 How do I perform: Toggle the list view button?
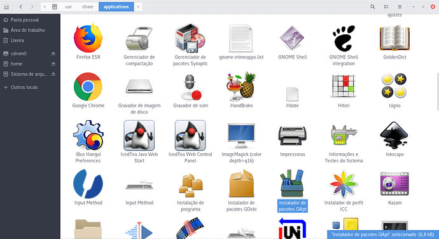point(386,7)
